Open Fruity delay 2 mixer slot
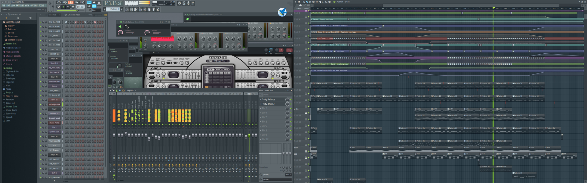Image resolution: width=587 pixels, height=183 pixels. pos(272,104)
